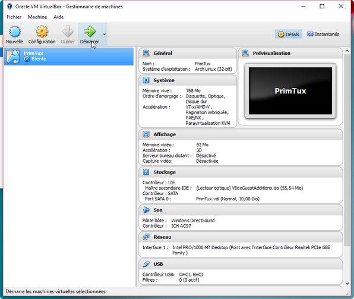Viewport: 354px width, 299px height.
Task: Click the details scrollbar down arrow
Action: [347, 283]
